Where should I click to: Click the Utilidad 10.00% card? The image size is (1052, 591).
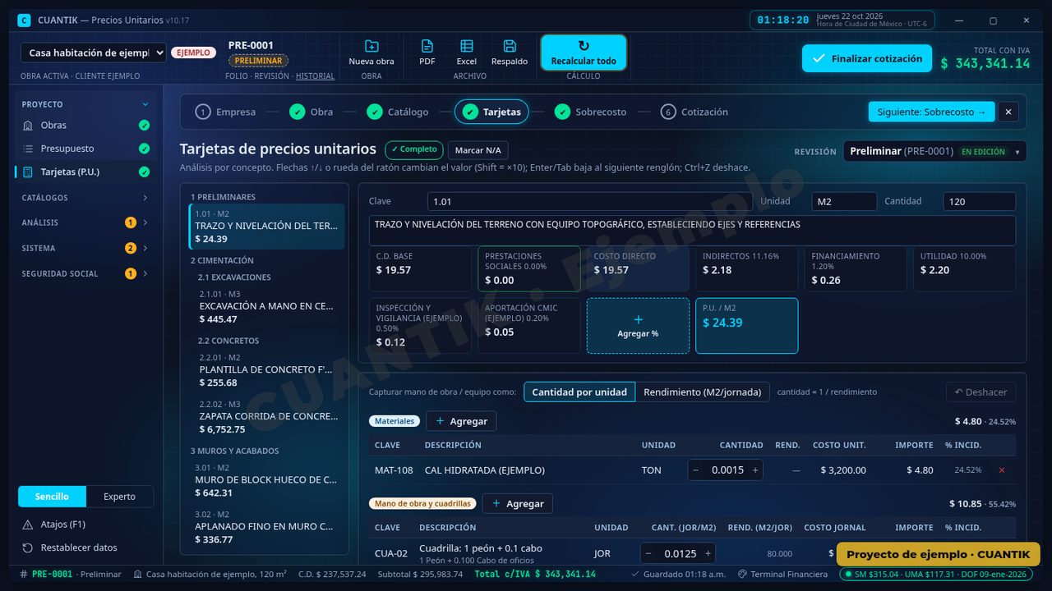click(x=965, y=268)
